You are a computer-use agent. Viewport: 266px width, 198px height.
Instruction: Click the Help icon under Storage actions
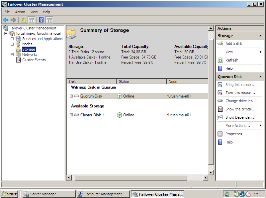[x=220, y=68]
